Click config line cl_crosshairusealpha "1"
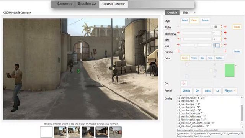This screenshot has width=245, height=138. coord(191,113)
